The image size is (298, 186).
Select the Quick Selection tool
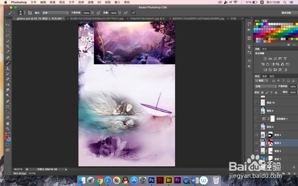coord(8,41)
